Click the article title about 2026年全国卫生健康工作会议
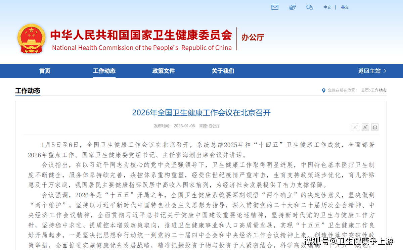403x250 pixels. pos(201,112)
